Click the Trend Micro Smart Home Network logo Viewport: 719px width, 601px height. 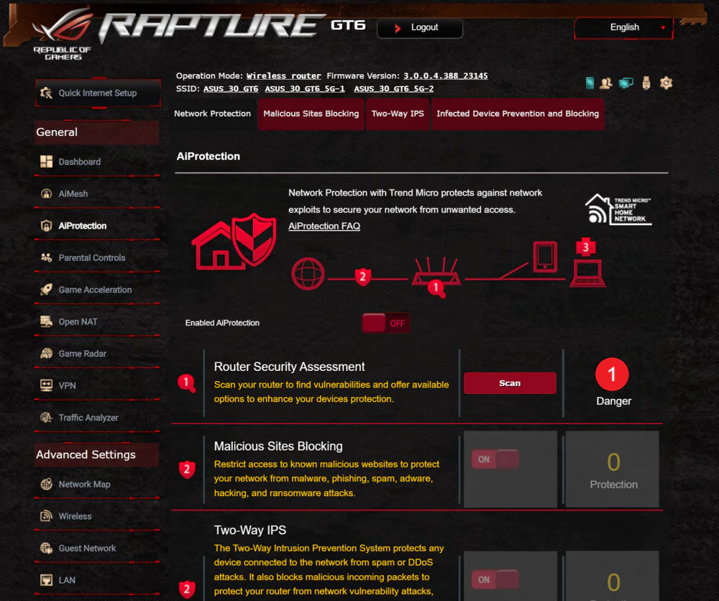(618, 209)
